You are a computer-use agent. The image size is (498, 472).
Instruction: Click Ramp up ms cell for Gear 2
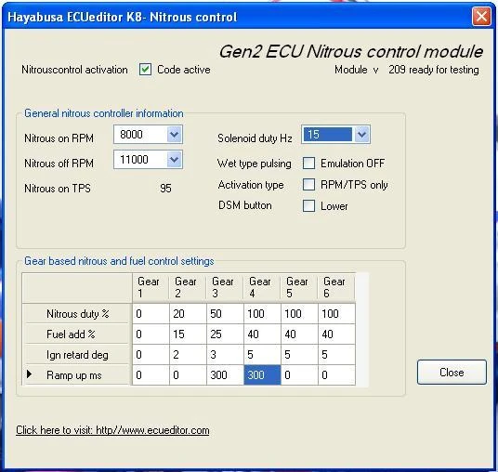pos(188,375)
